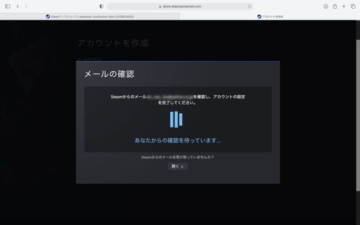Show tab overview icon
The height and width of the screenshot is (225, 360).
click(353, 6)
